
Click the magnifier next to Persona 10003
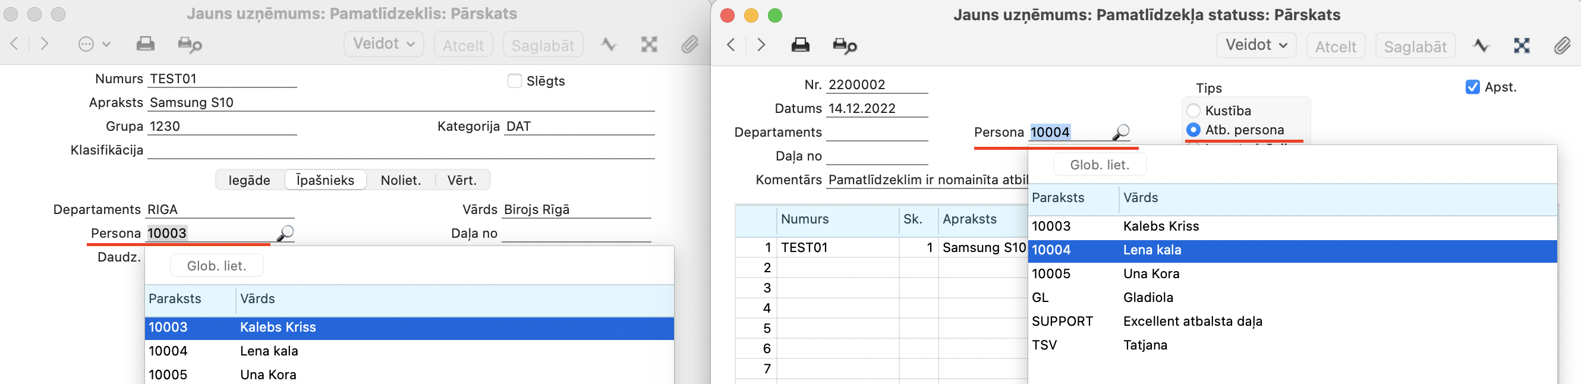tap(285, 233)
